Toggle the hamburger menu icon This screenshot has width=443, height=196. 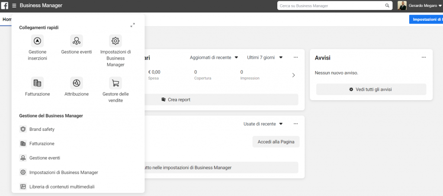(x=14, y=6)
